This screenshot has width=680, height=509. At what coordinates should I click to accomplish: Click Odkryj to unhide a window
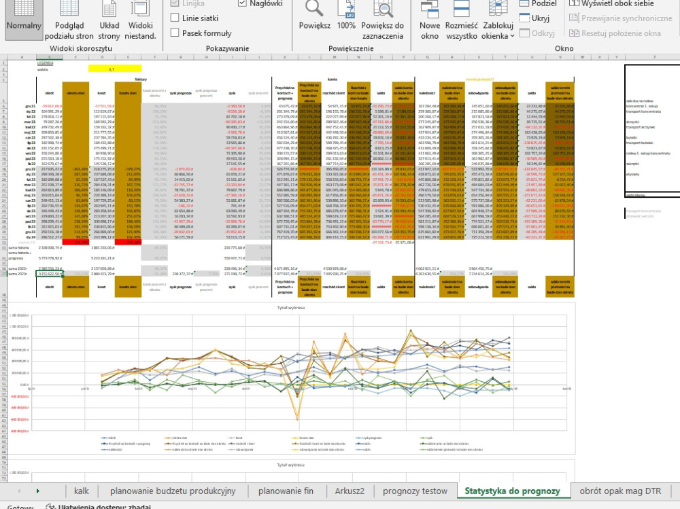(x=537, y=33)
